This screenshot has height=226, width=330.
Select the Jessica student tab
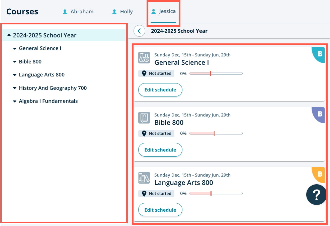click(163, 12)
